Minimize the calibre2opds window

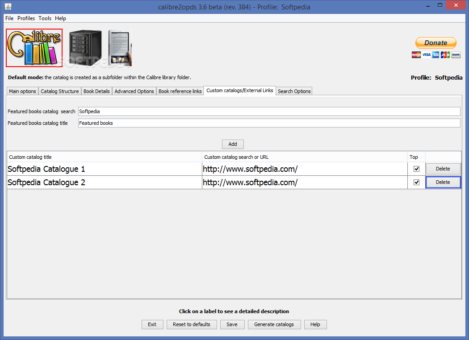pyautogui.click(x=428, y=5)
